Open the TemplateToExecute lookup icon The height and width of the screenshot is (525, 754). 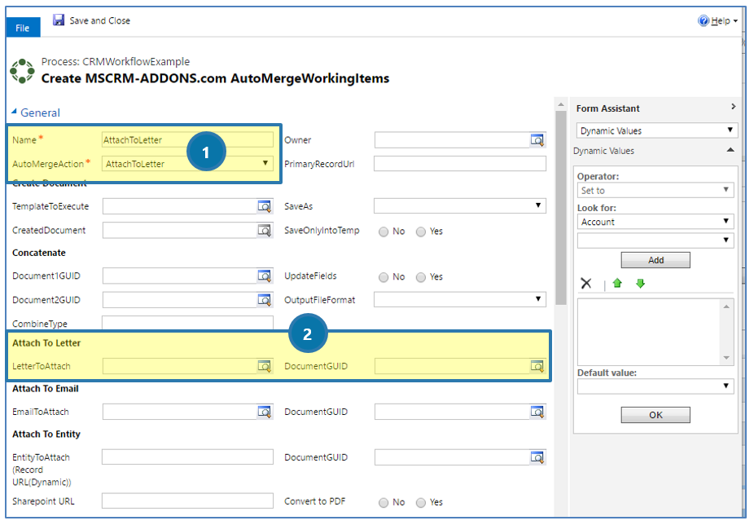coord(265,206)
